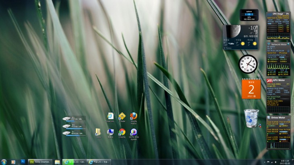
Task: Open the Recycle Bin
Action: pyautogui.click(x=251, y=118)
